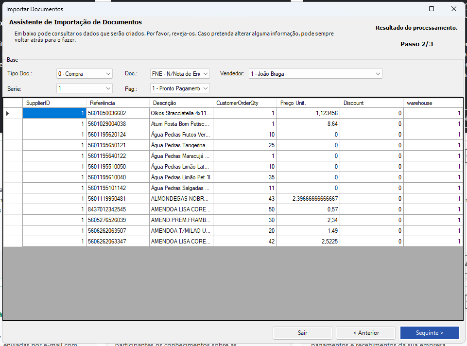467x346 pixels.
Task: Select the current row indicator arrow
Action: click(8, 113)
